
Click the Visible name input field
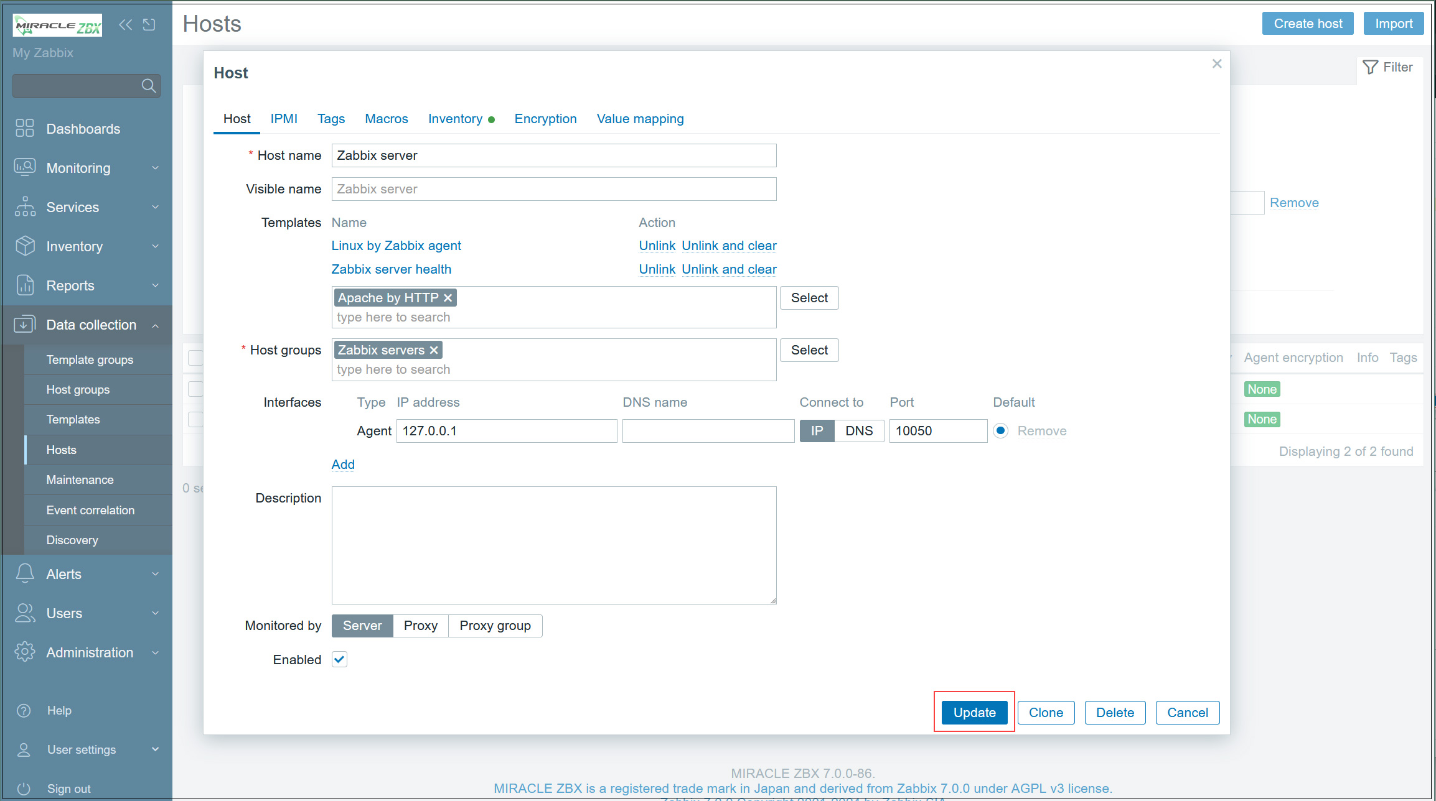[554, 189]
